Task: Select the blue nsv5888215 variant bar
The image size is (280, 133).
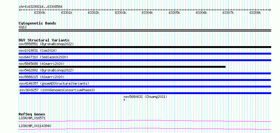Action: (x=145, y=80)
